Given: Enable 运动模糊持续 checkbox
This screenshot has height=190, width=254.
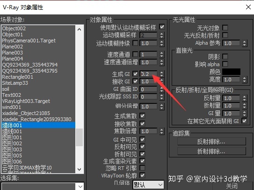Looking at the screenshot, I should tap(135, 43).
